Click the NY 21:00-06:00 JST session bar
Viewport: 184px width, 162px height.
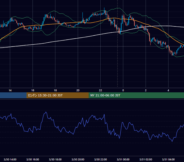[136, 95]
